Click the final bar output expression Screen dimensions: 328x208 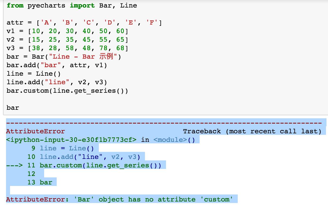(12, 108)
